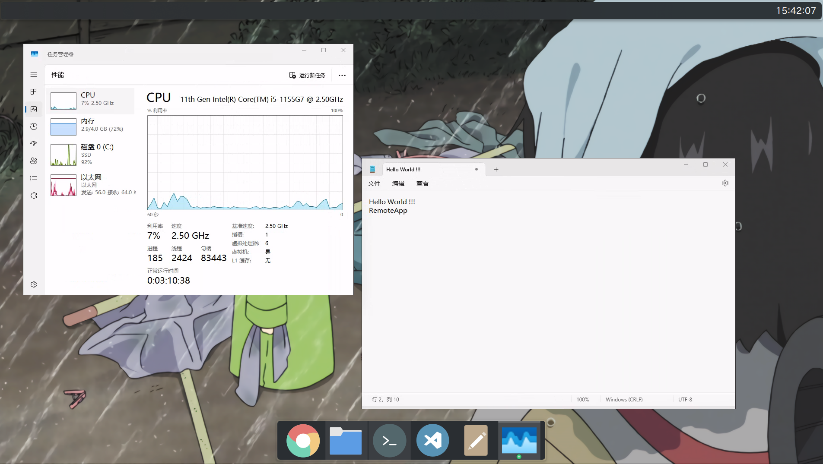Viewport: 823px width, 464px height.
Task: Open the Task Manager hamburger navigation menu
Action: click(34, 75)
